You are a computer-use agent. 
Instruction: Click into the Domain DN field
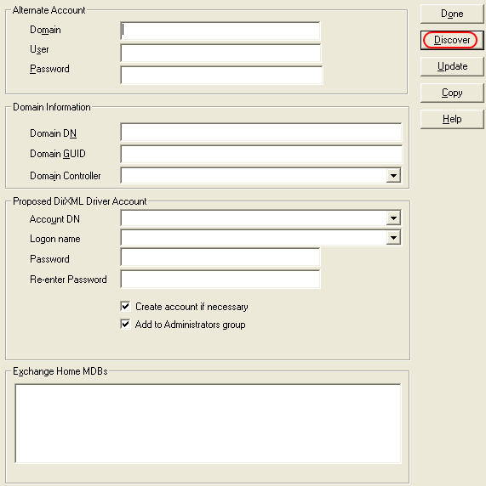click(261, 133)
